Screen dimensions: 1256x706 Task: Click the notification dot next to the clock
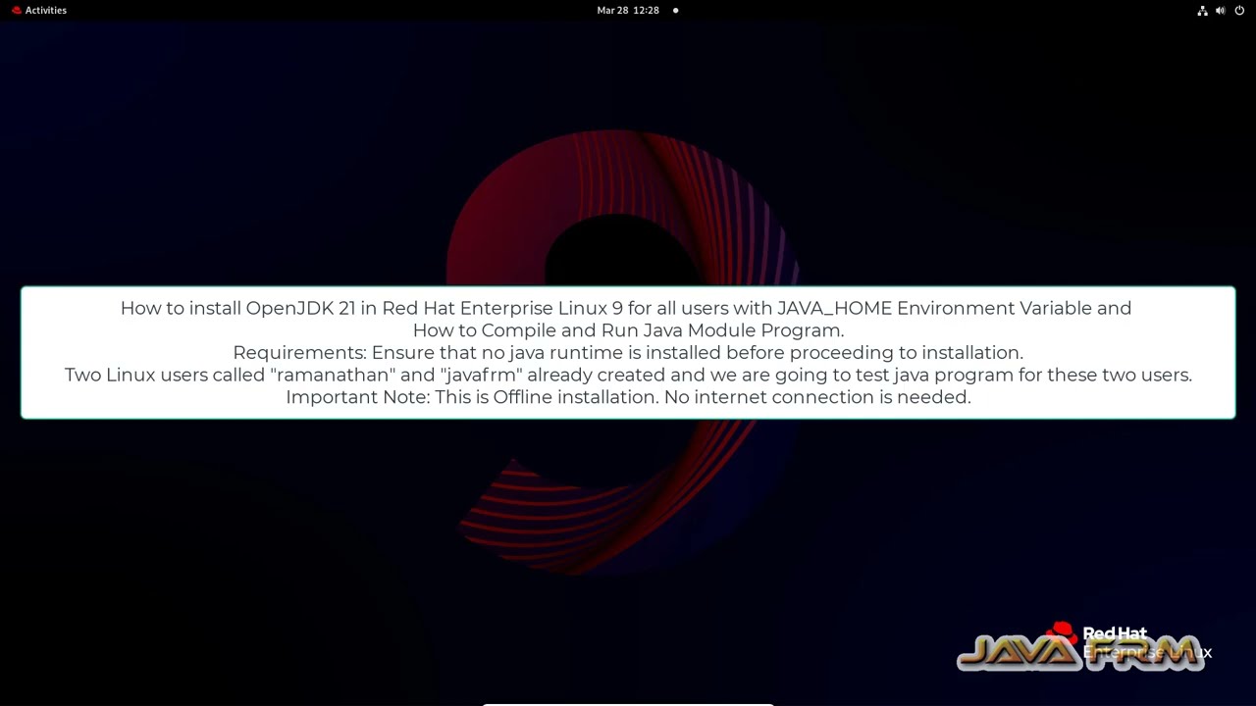pos(675,10)
